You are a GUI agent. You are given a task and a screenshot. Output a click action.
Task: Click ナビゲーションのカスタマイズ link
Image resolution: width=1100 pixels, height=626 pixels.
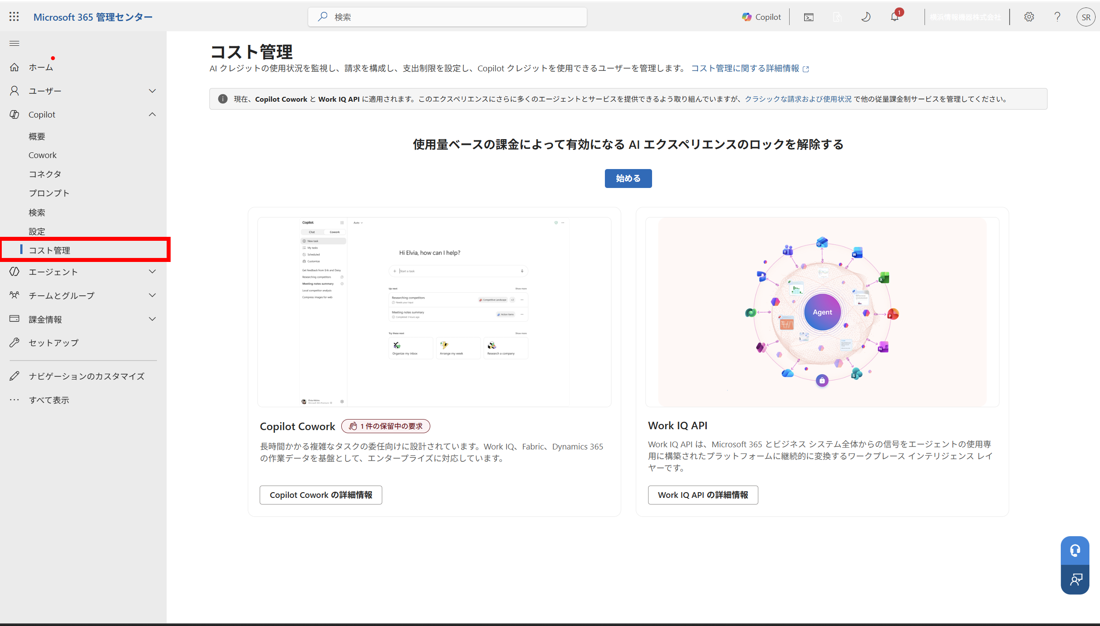pyautogui.click(x=86, y=376)
